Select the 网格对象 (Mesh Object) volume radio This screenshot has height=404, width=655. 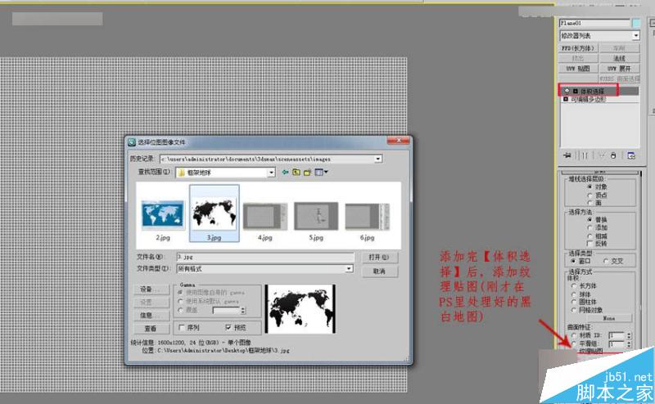574,310
